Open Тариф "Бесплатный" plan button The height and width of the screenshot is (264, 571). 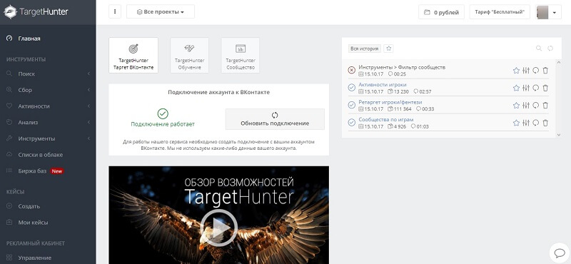tap(500, 12)
